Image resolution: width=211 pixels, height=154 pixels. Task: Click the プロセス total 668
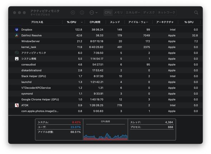click(170, 127)
